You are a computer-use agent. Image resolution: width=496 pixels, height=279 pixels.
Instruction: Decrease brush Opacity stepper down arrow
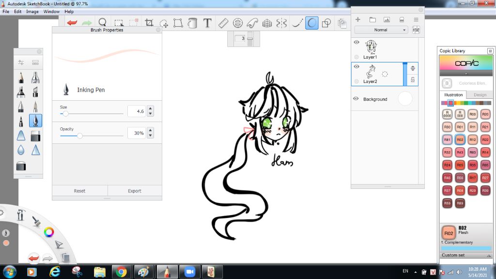151,136
